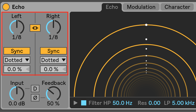Click the Echo device title text
This screenshot has height=112, width=196.
point(18,7)
